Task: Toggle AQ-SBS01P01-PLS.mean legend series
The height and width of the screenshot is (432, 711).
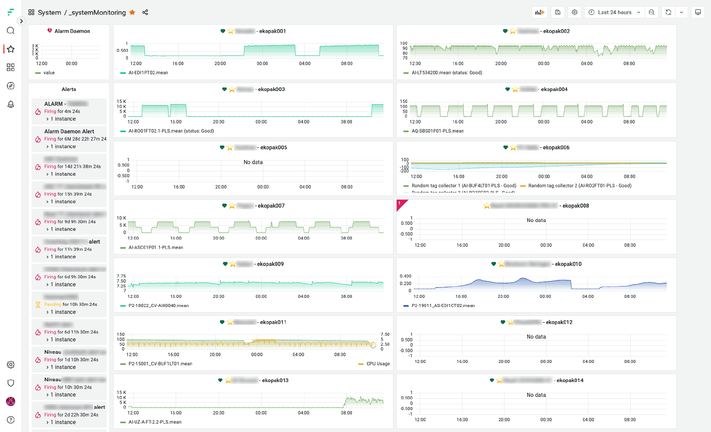Action: (x=438, y=131)
